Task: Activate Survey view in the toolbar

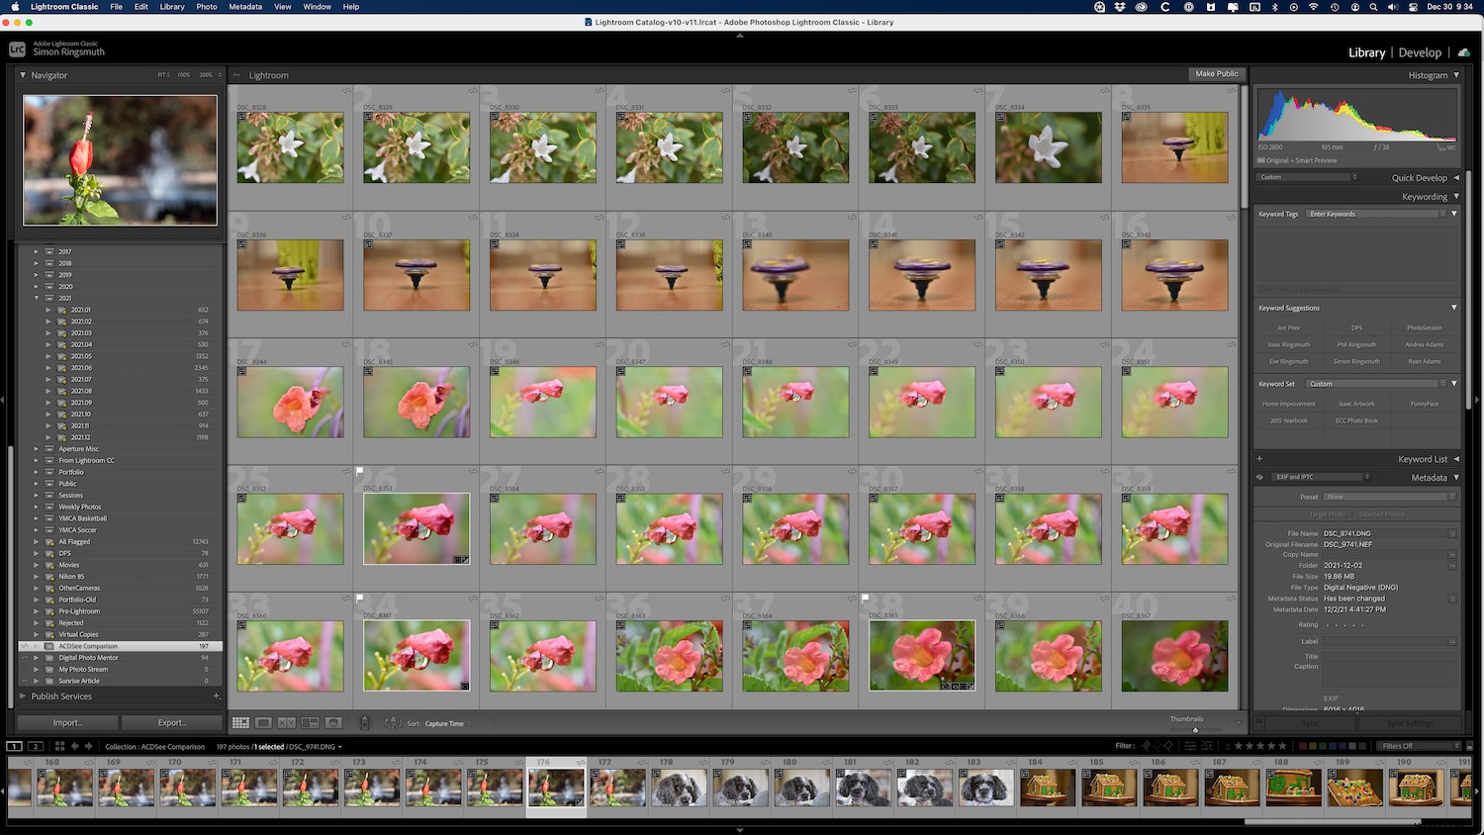Action: coord(310,723)
